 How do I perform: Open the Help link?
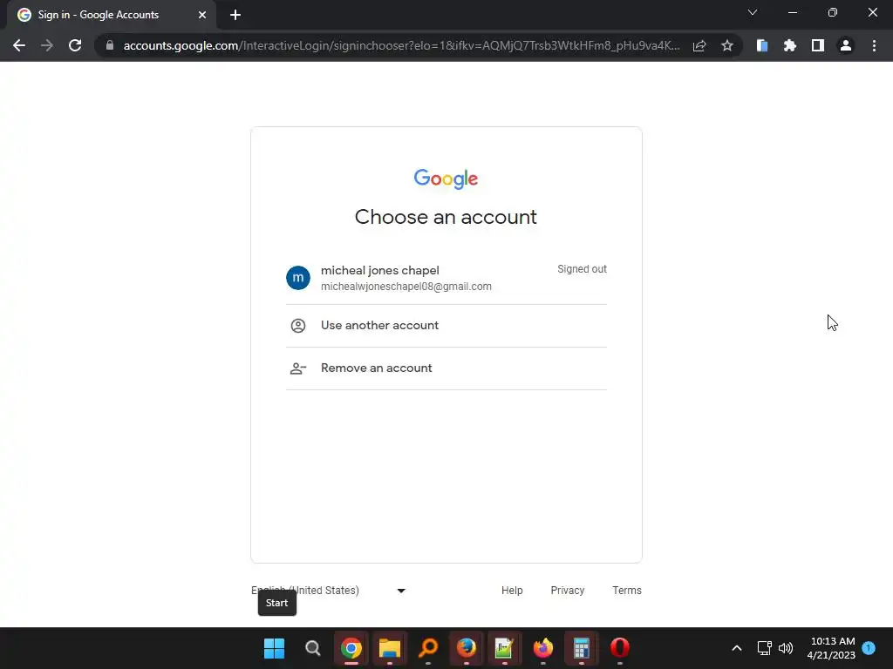[512, 591]
